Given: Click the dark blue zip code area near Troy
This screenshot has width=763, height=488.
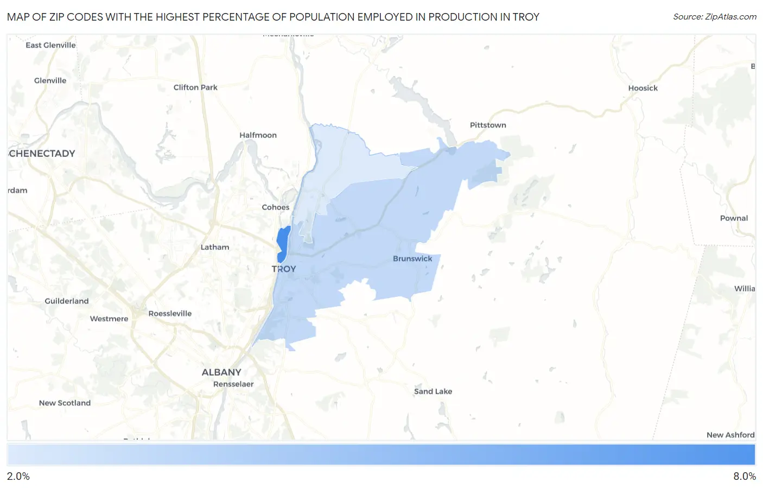Looking at the screenshot, I should point(283,244).
